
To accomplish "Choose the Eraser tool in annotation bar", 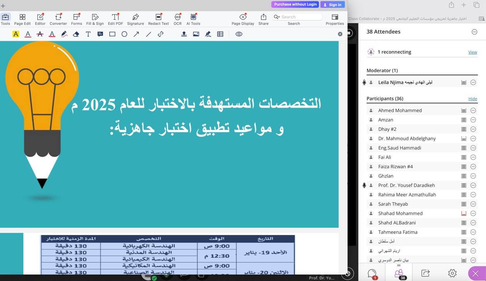I will 76,34.
